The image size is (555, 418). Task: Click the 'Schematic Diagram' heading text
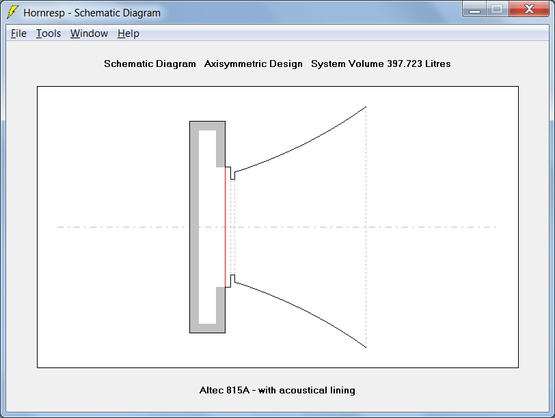tap(150, 64)
